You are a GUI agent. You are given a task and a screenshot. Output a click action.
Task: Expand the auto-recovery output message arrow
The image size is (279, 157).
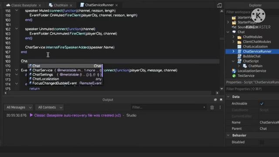click(31, 115)
